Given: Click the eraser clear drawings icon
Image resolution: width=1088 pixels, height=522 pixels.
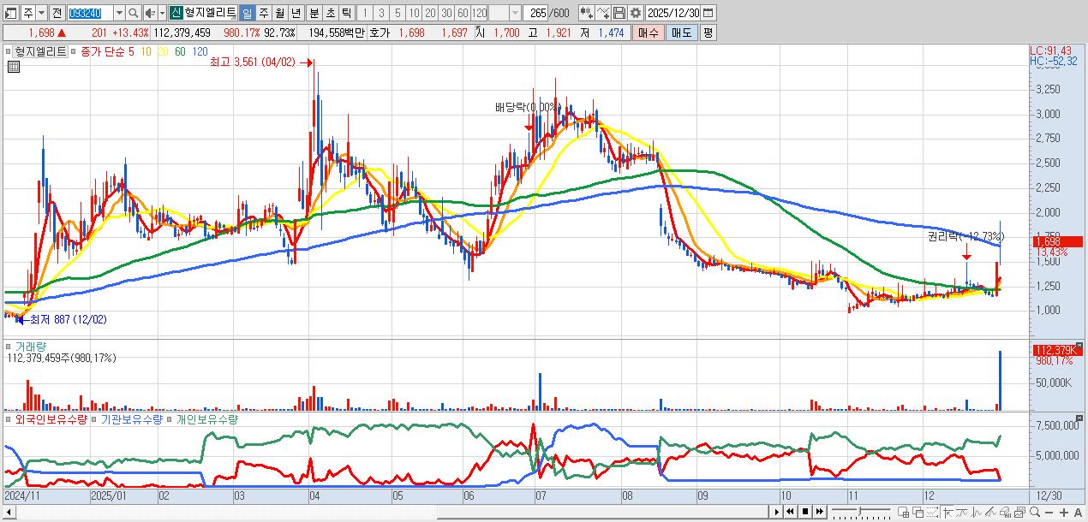Looking at the screenshot, I should click(1006, 513).
